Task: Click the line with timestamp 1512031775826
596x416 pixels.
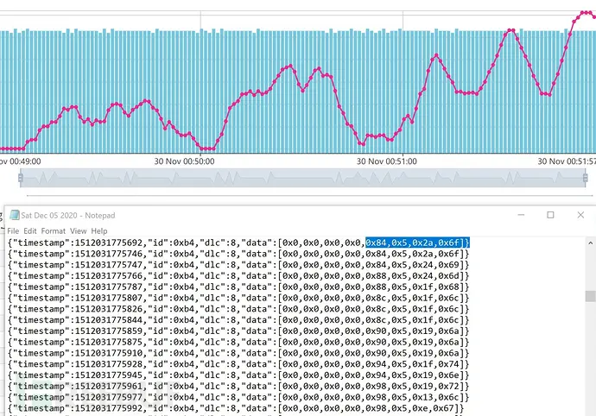Action: 238,309
